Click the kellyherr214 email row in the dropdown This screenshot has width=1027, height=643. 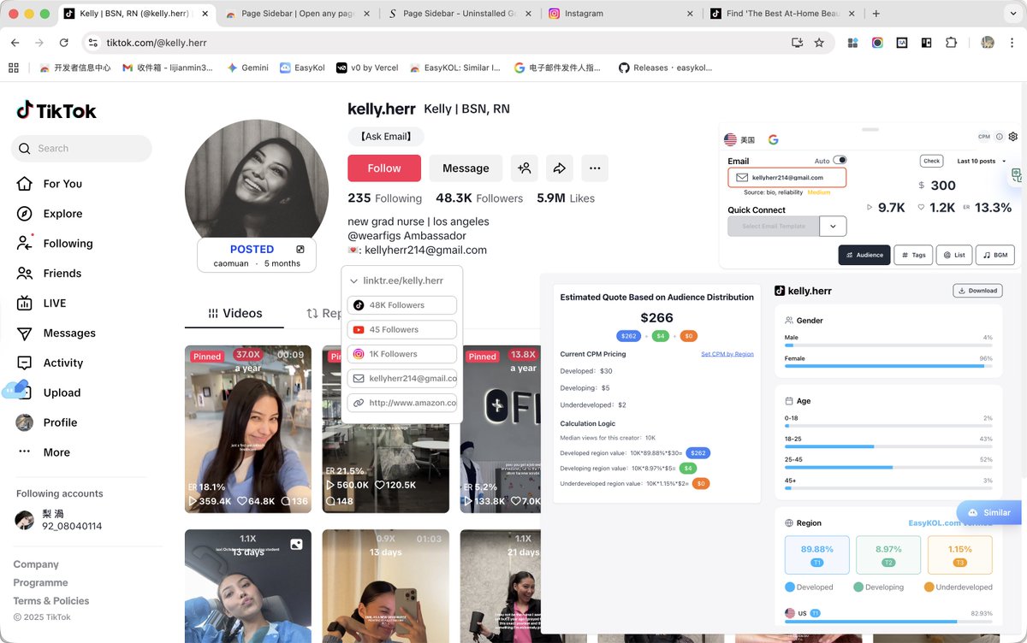click(x=401, y=378)
